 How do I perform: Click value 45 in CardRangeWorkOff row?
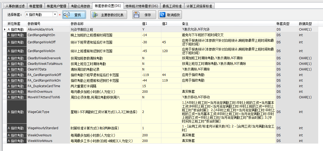click(171, 42)
